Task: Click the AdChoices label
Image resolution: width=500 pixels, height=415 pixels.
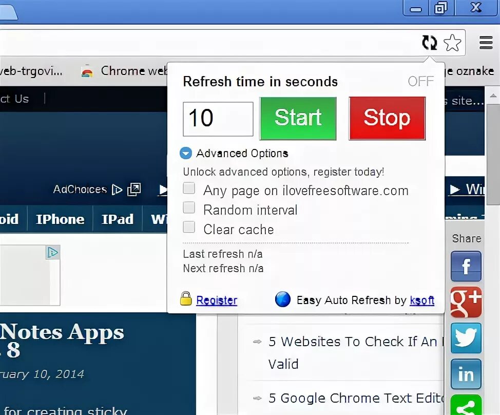Action: 80,190
